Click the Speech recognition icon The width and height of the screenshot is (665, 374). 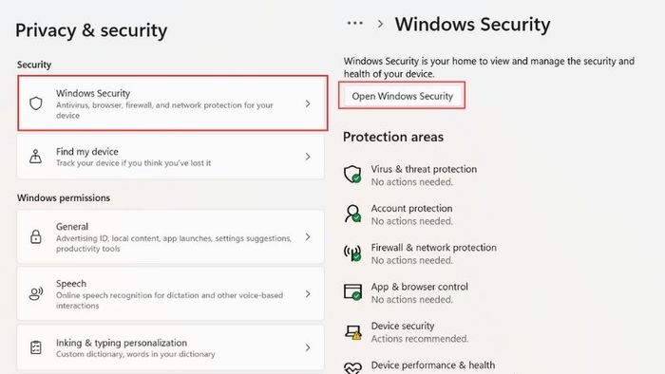(x=36, y=293)
